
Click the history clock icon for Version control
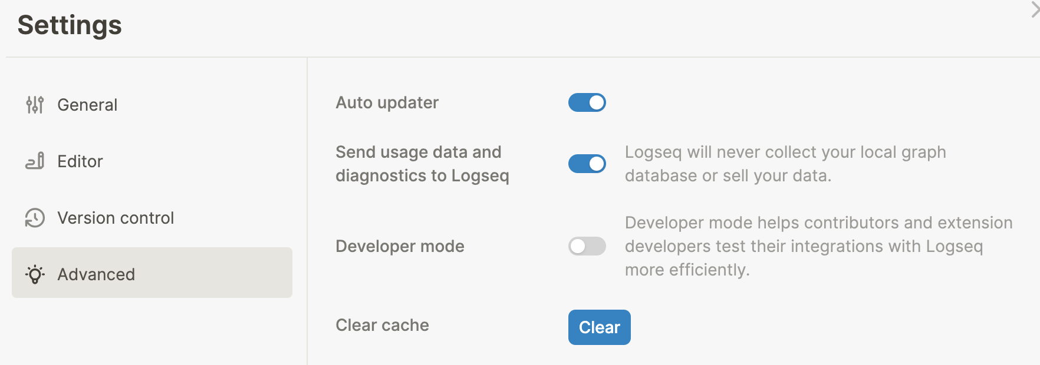point(34,217)
